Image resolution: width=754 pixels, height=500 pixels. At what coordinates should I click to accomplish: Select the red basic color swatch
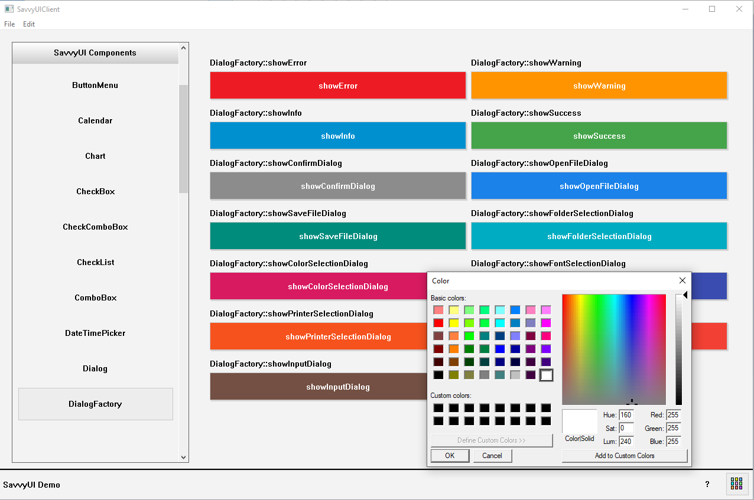(438, 323)
